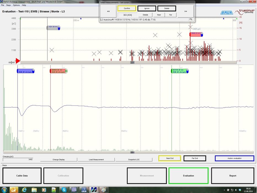Click the red play triangle at chart origin
This screenshot has width=257, height=193.
[x=18, y=61]
